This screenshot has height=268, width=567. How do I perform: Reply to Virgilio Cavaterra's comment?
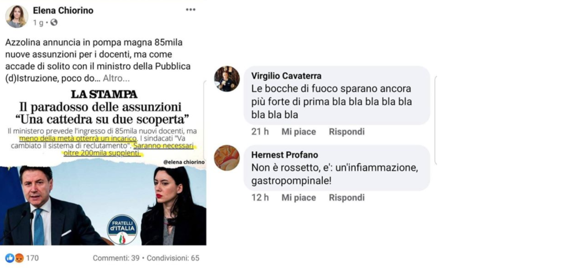point(347,132)
